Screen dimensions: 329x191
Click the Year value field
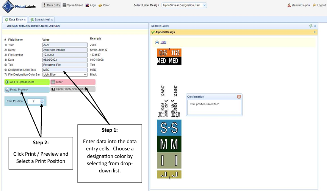tap(65, 45)
